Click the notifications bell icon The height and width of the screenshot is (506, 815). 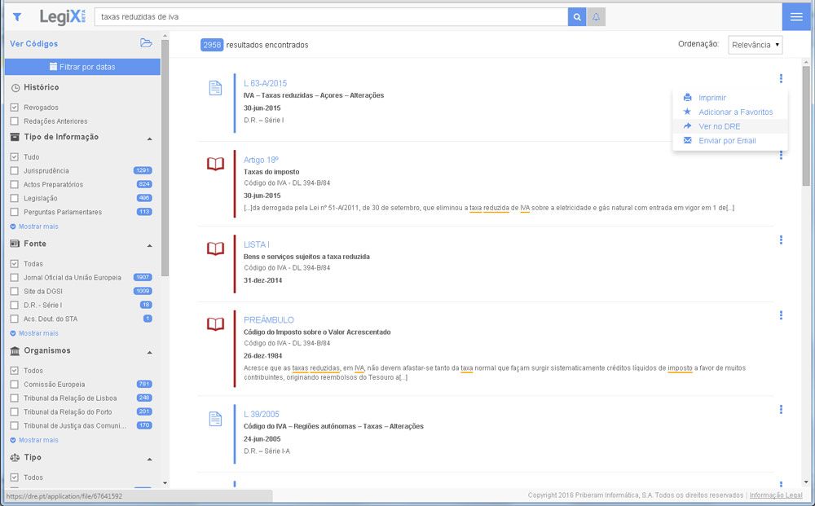click(596, 16)
